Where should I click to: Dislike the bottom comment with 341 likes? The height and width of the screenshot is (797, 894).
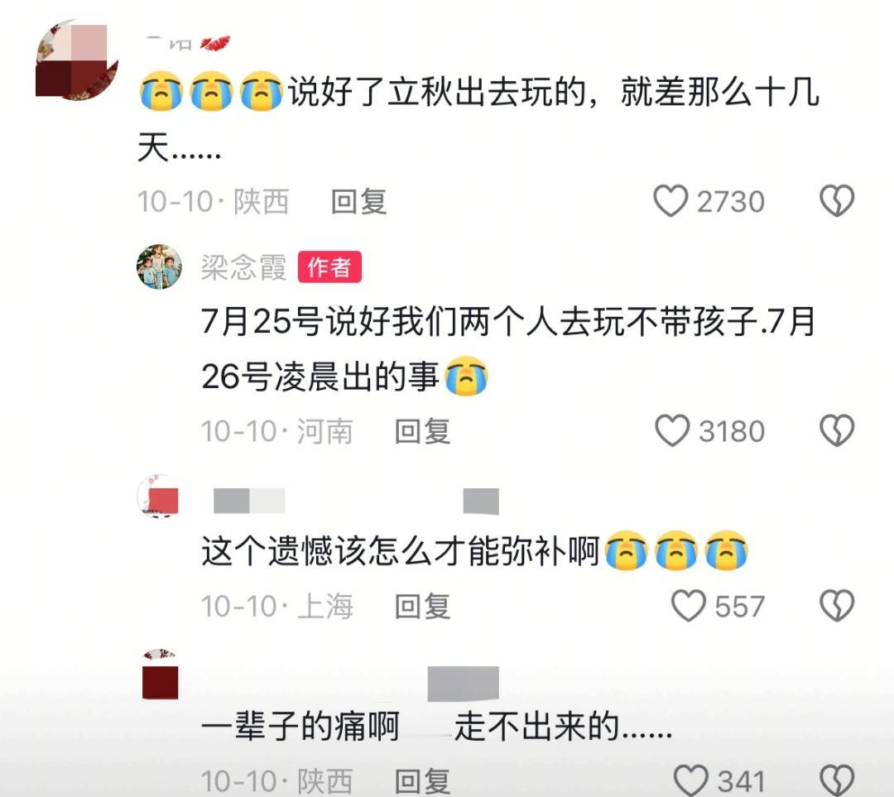tap(836, 780)
